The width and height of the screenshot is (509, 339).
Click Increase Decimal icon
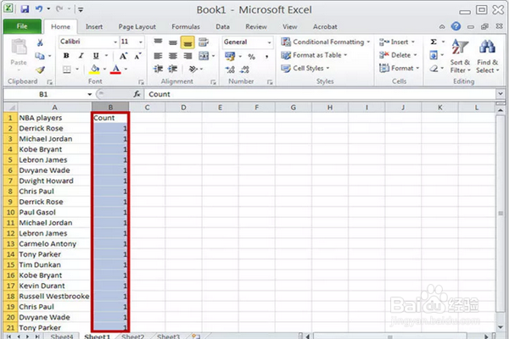[x=230, y=69]
